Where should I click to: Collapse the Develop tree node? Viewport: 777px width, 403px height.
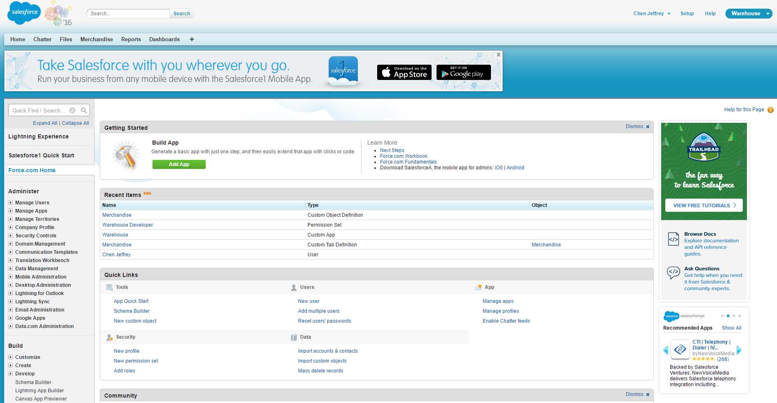pyautogui.click(x=11, y=374)
